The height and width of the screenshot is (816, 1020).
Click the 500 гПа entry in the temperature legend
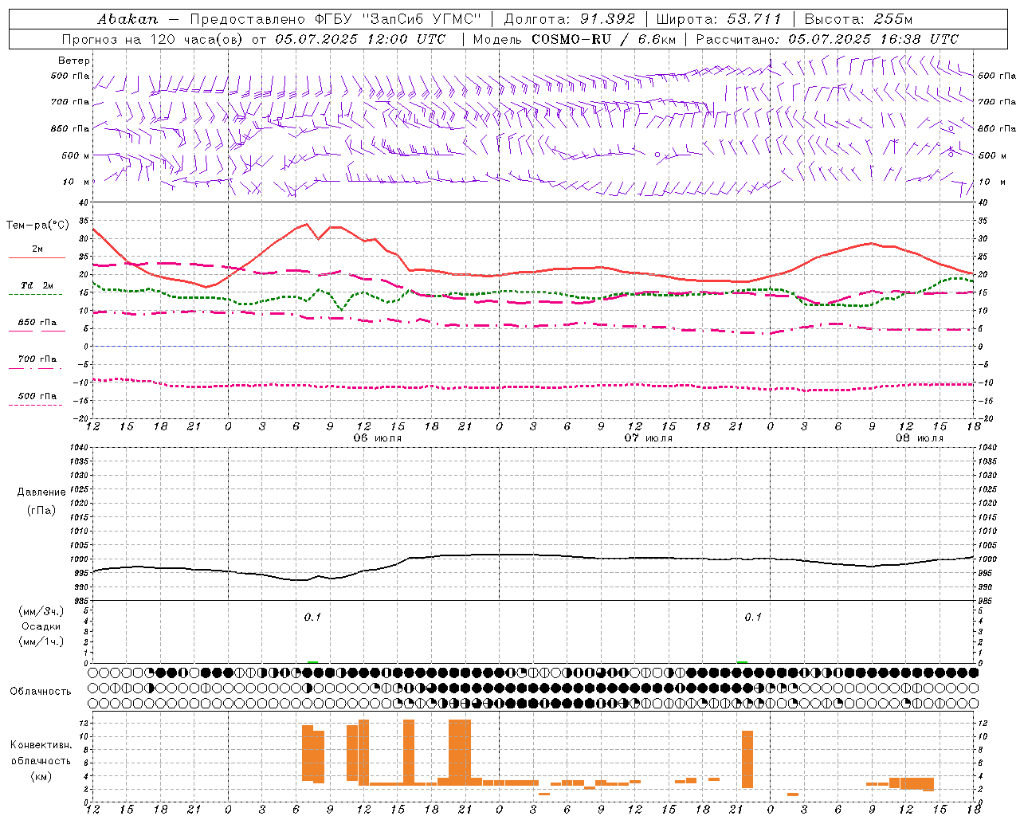coord(37,396)
